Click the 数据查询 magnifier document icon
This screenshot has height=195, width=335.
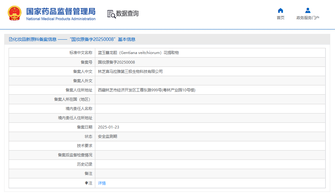tap(111, 14)
